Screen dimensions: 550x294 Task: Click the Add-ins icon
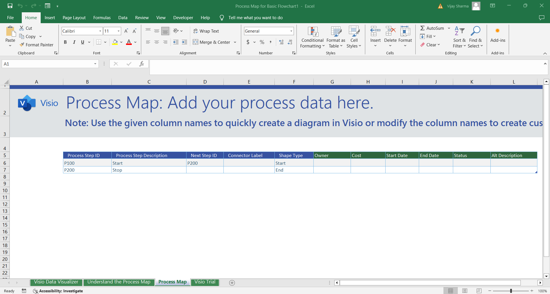pos(498,31)
